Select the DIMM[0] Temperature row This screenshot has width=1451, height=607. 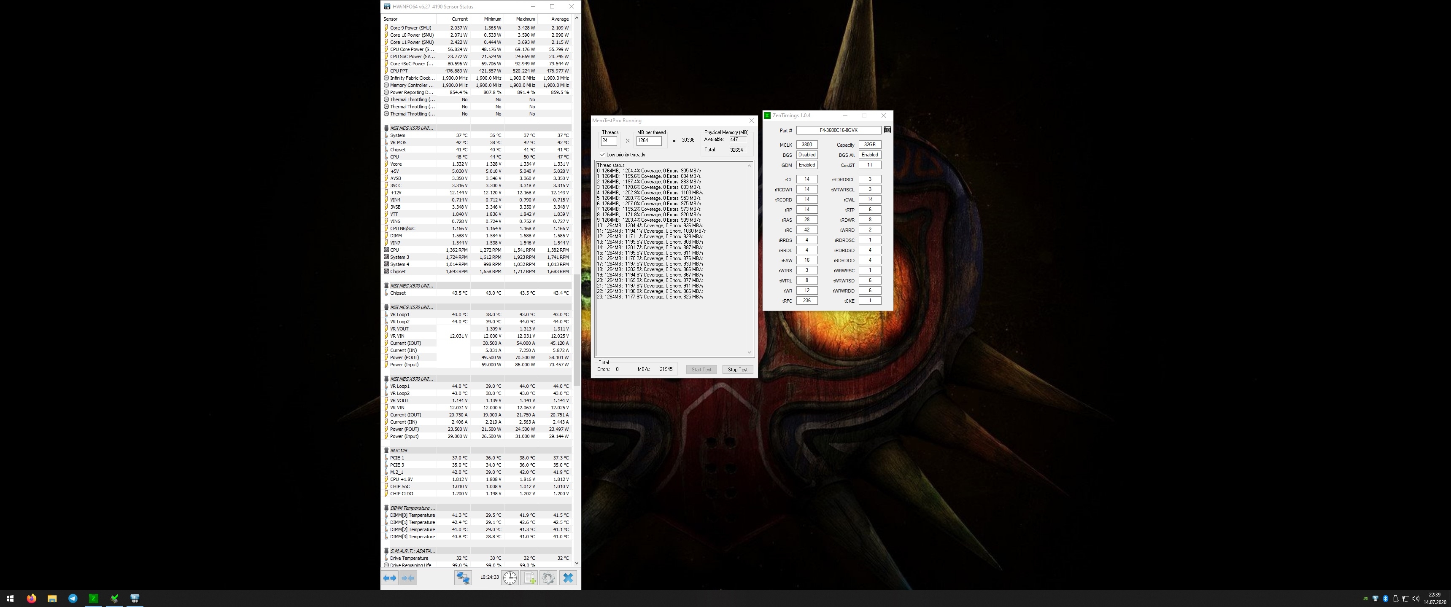coord(477,515)
